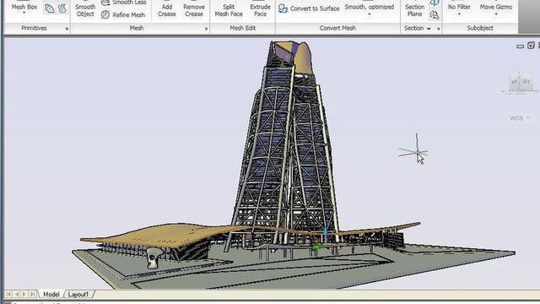Click the lower icon right of Section Plane
The width and height of the screenshot is (540, 304).
click(435, 15)
